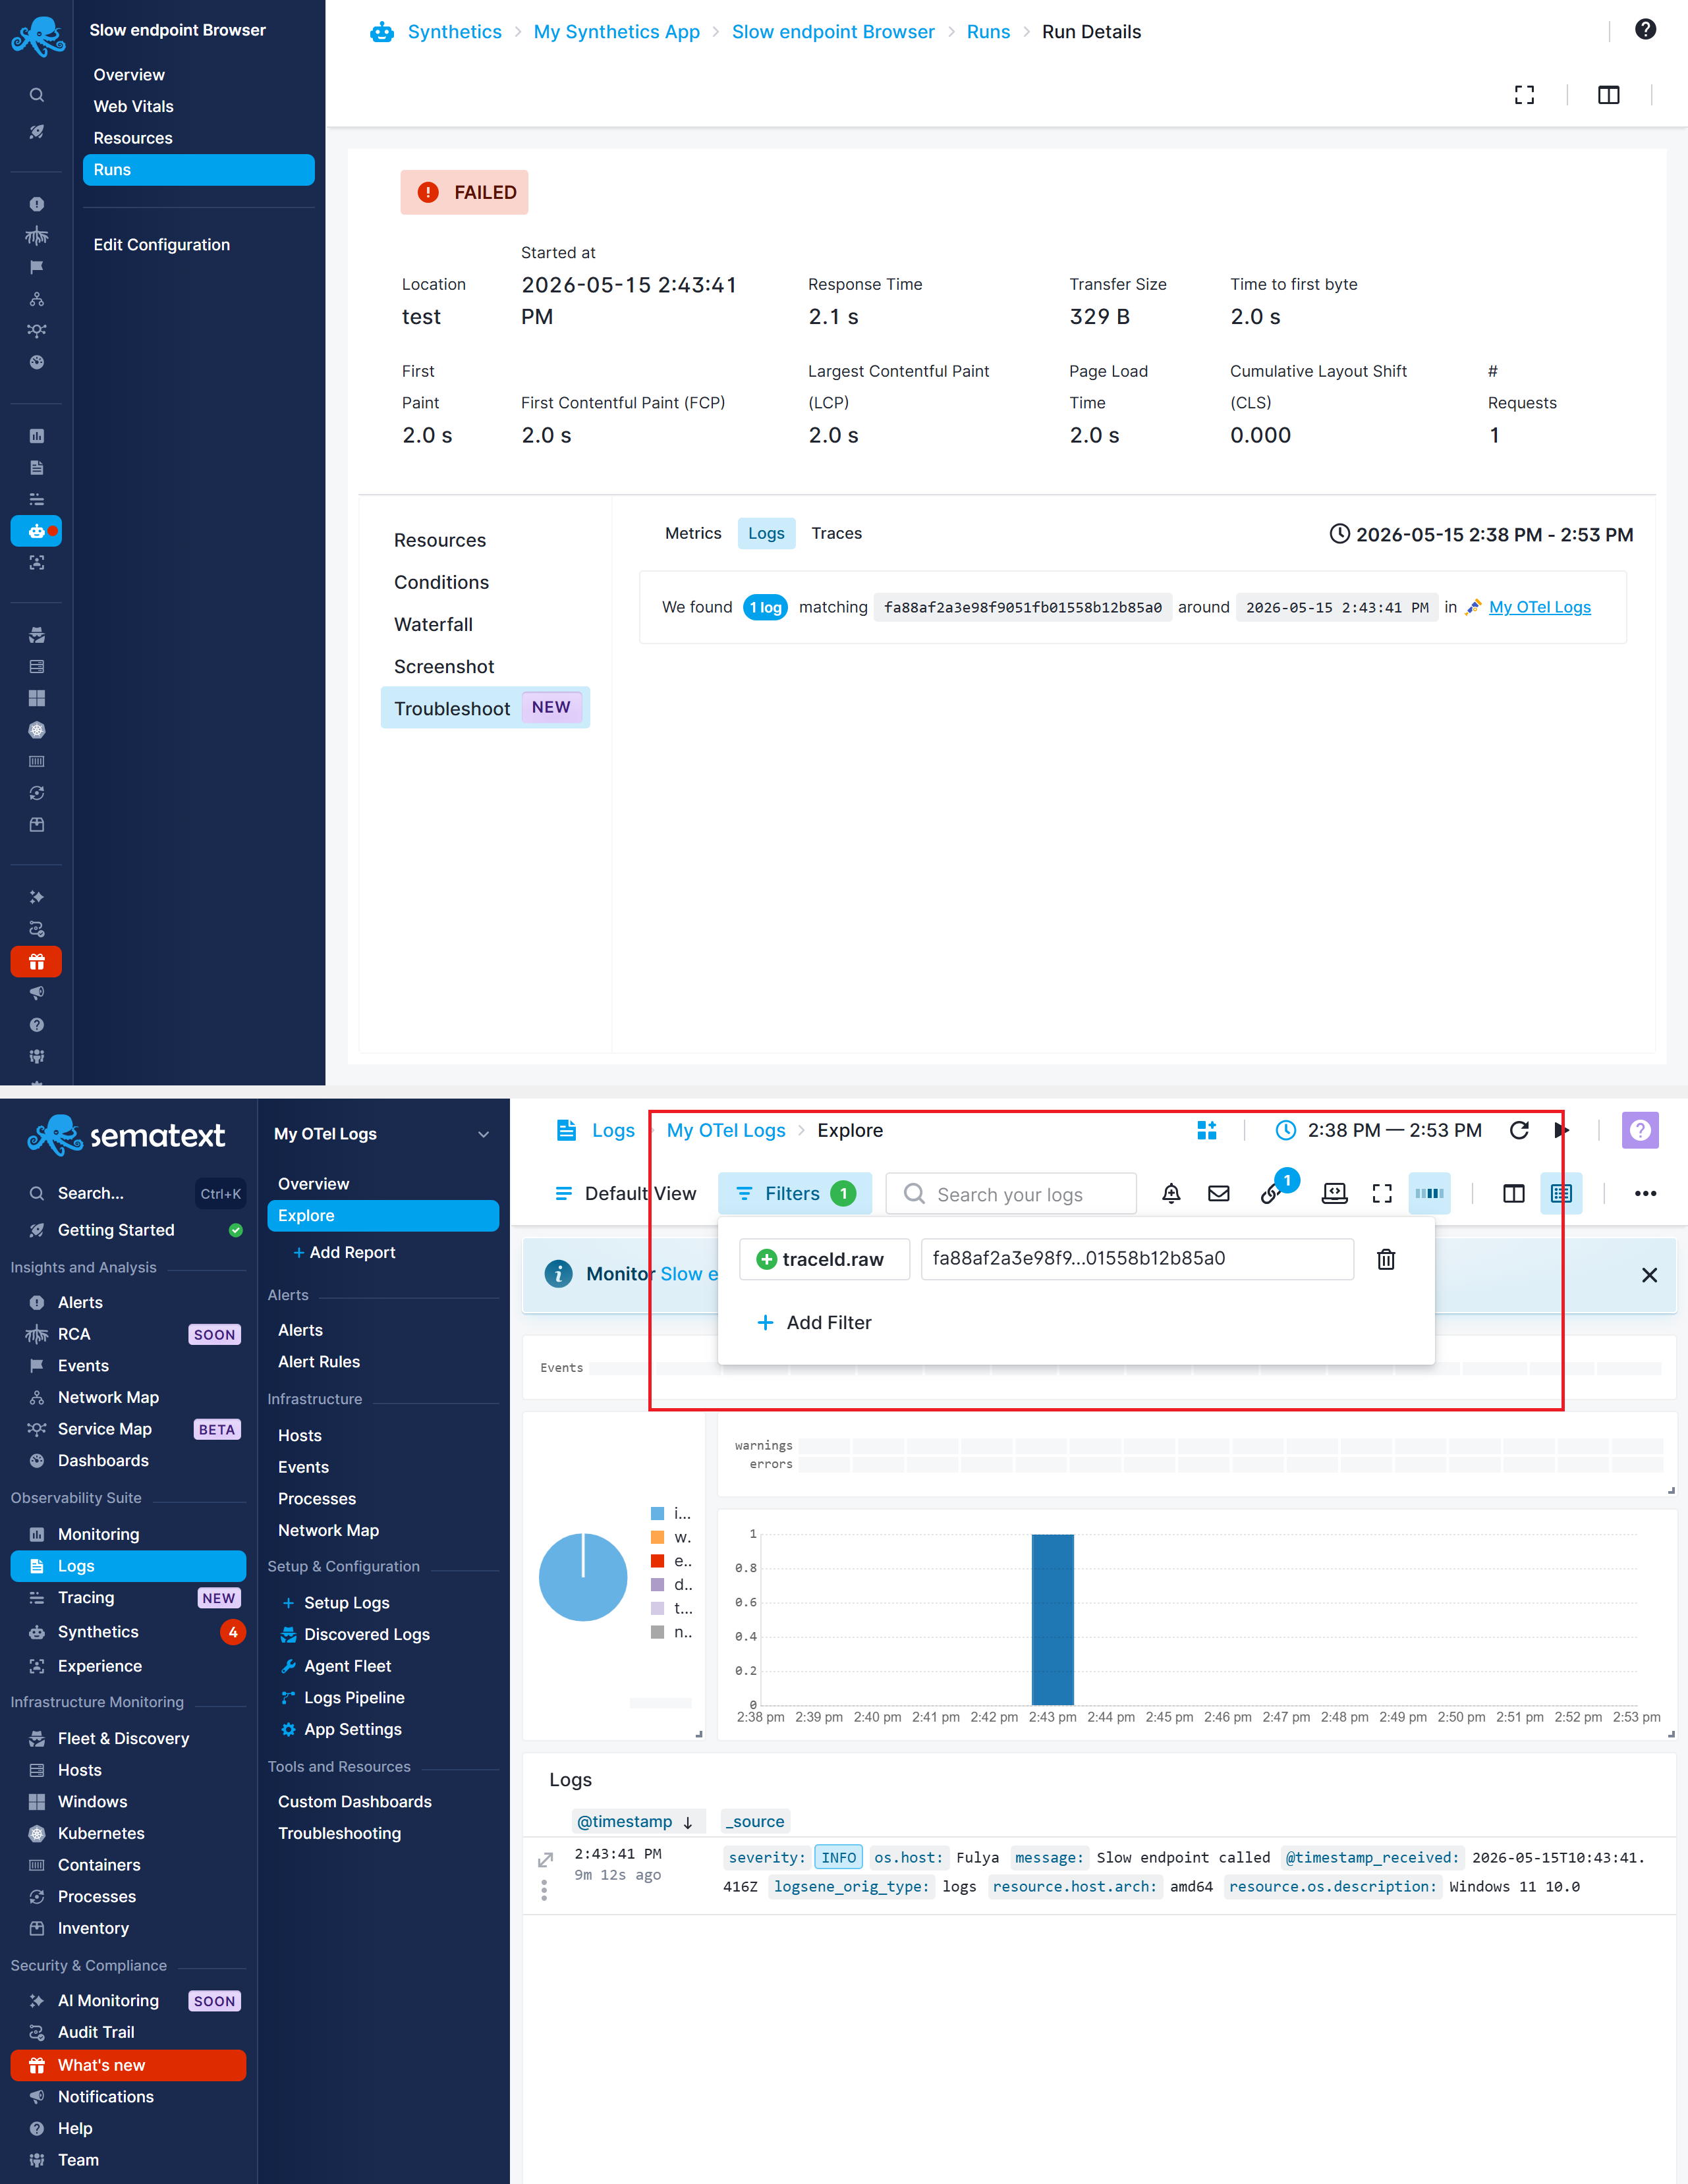This screenshot has height=2184, width=1688.
Task: Open the Default View selector
Action: [625, 1193]
